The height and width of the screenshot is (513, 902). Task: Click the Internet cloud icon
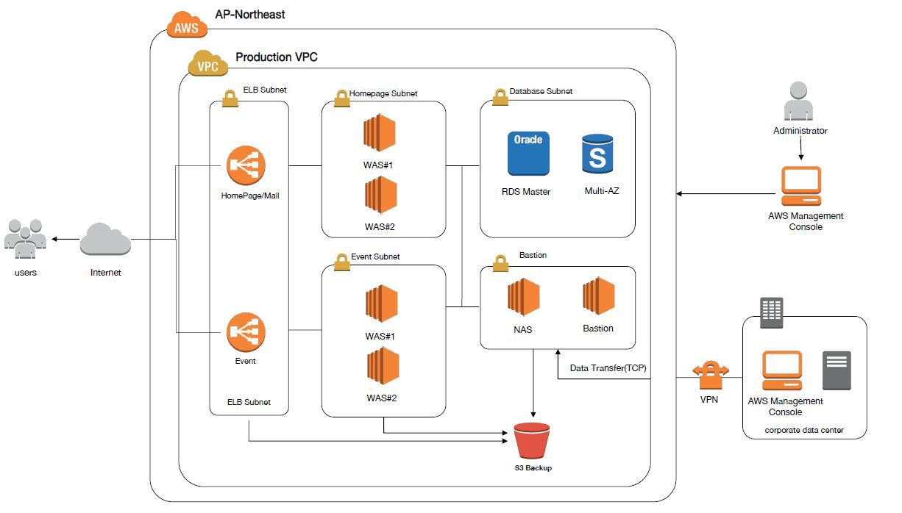coord(105,241)
